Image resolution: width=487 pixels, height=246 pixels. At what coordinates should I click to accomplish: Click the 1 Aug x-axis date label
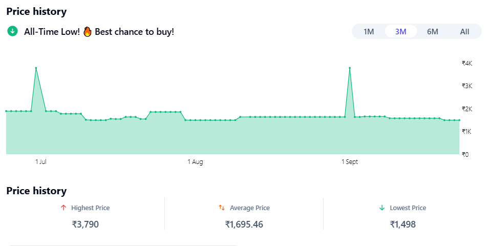pos(195,162)
